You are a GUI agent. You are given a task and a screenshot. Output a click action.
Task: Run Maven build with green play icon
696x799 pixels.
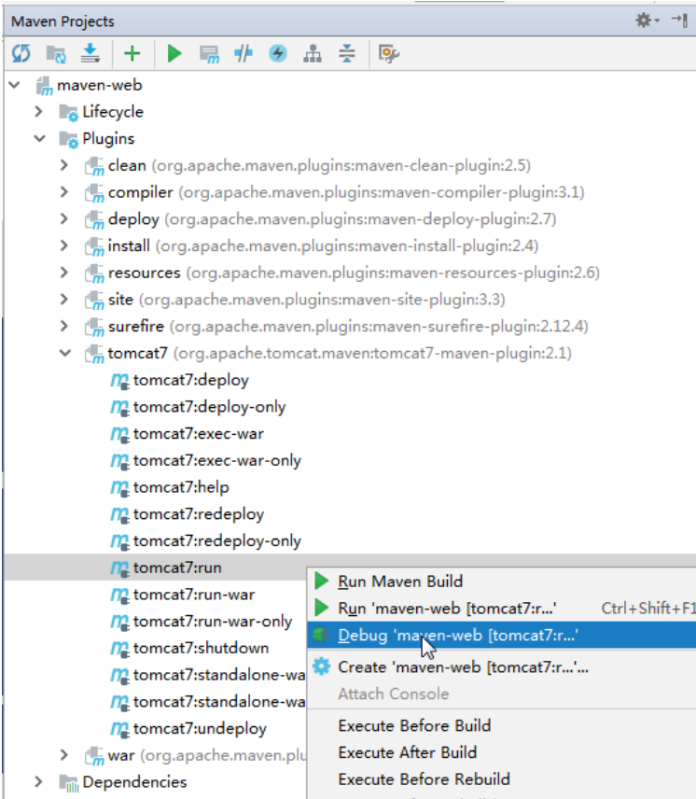point(174,53)
